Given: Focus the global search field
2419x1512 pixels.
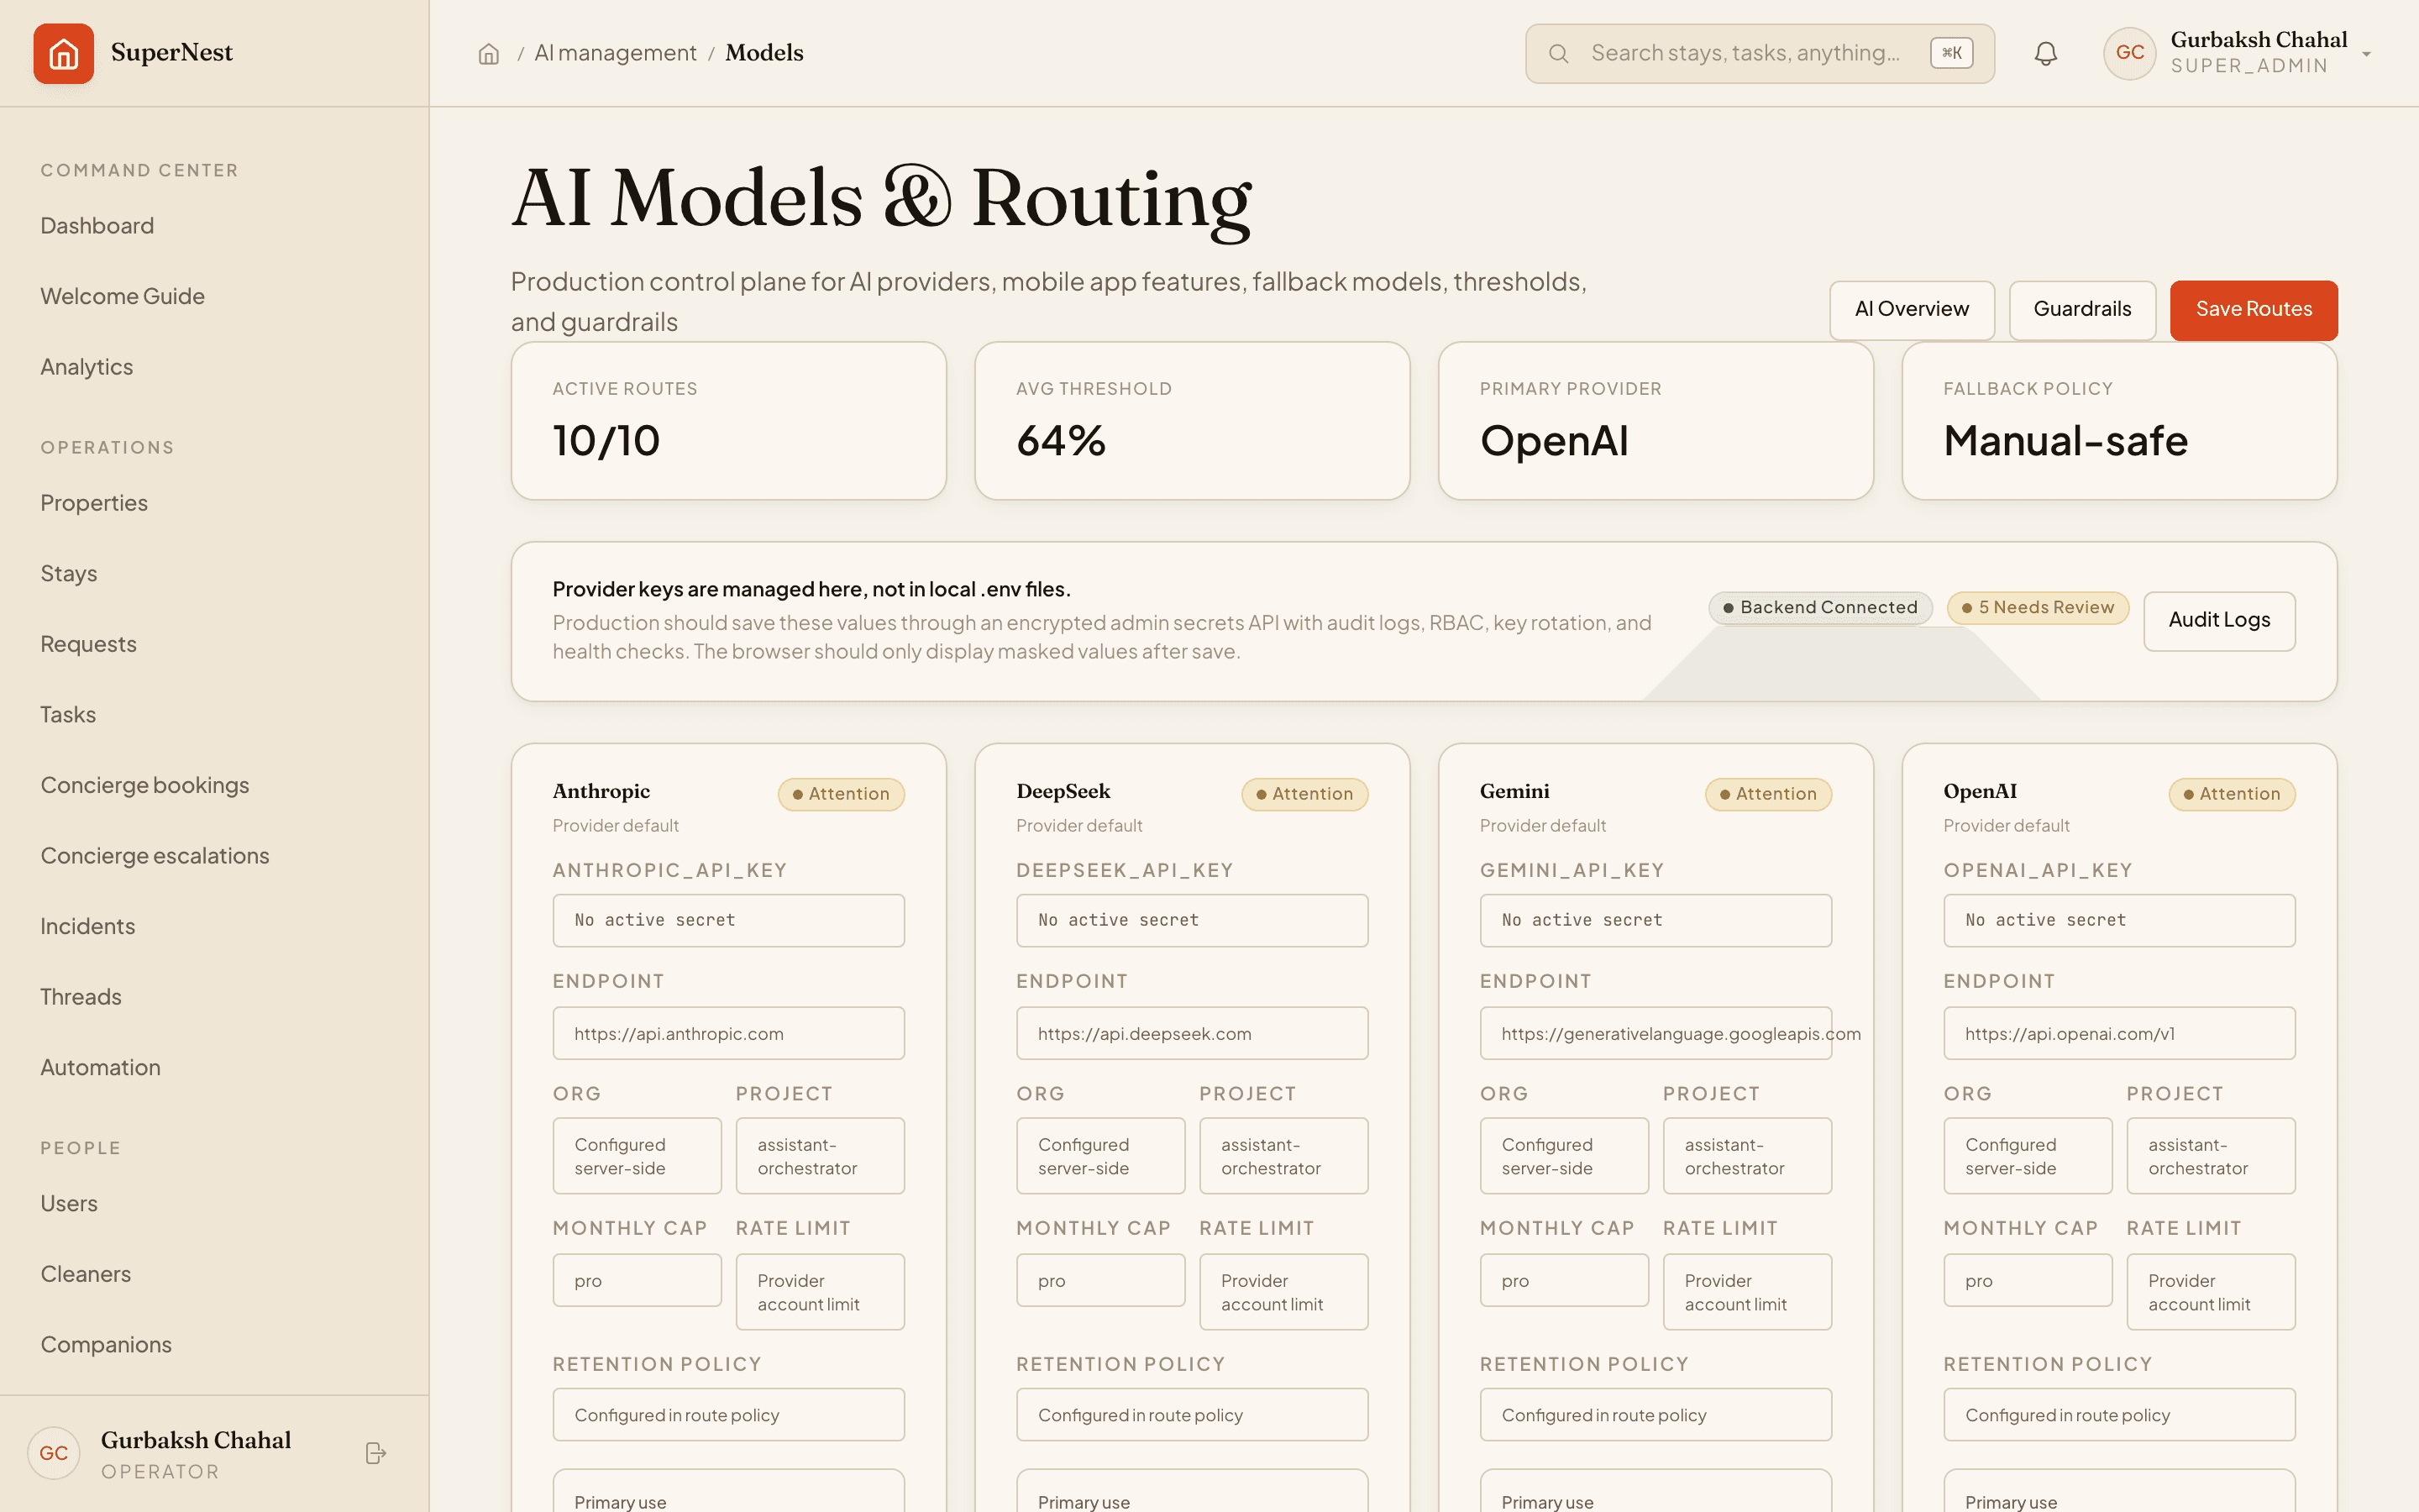Looking at the screenshot, I should [1760, 53].
